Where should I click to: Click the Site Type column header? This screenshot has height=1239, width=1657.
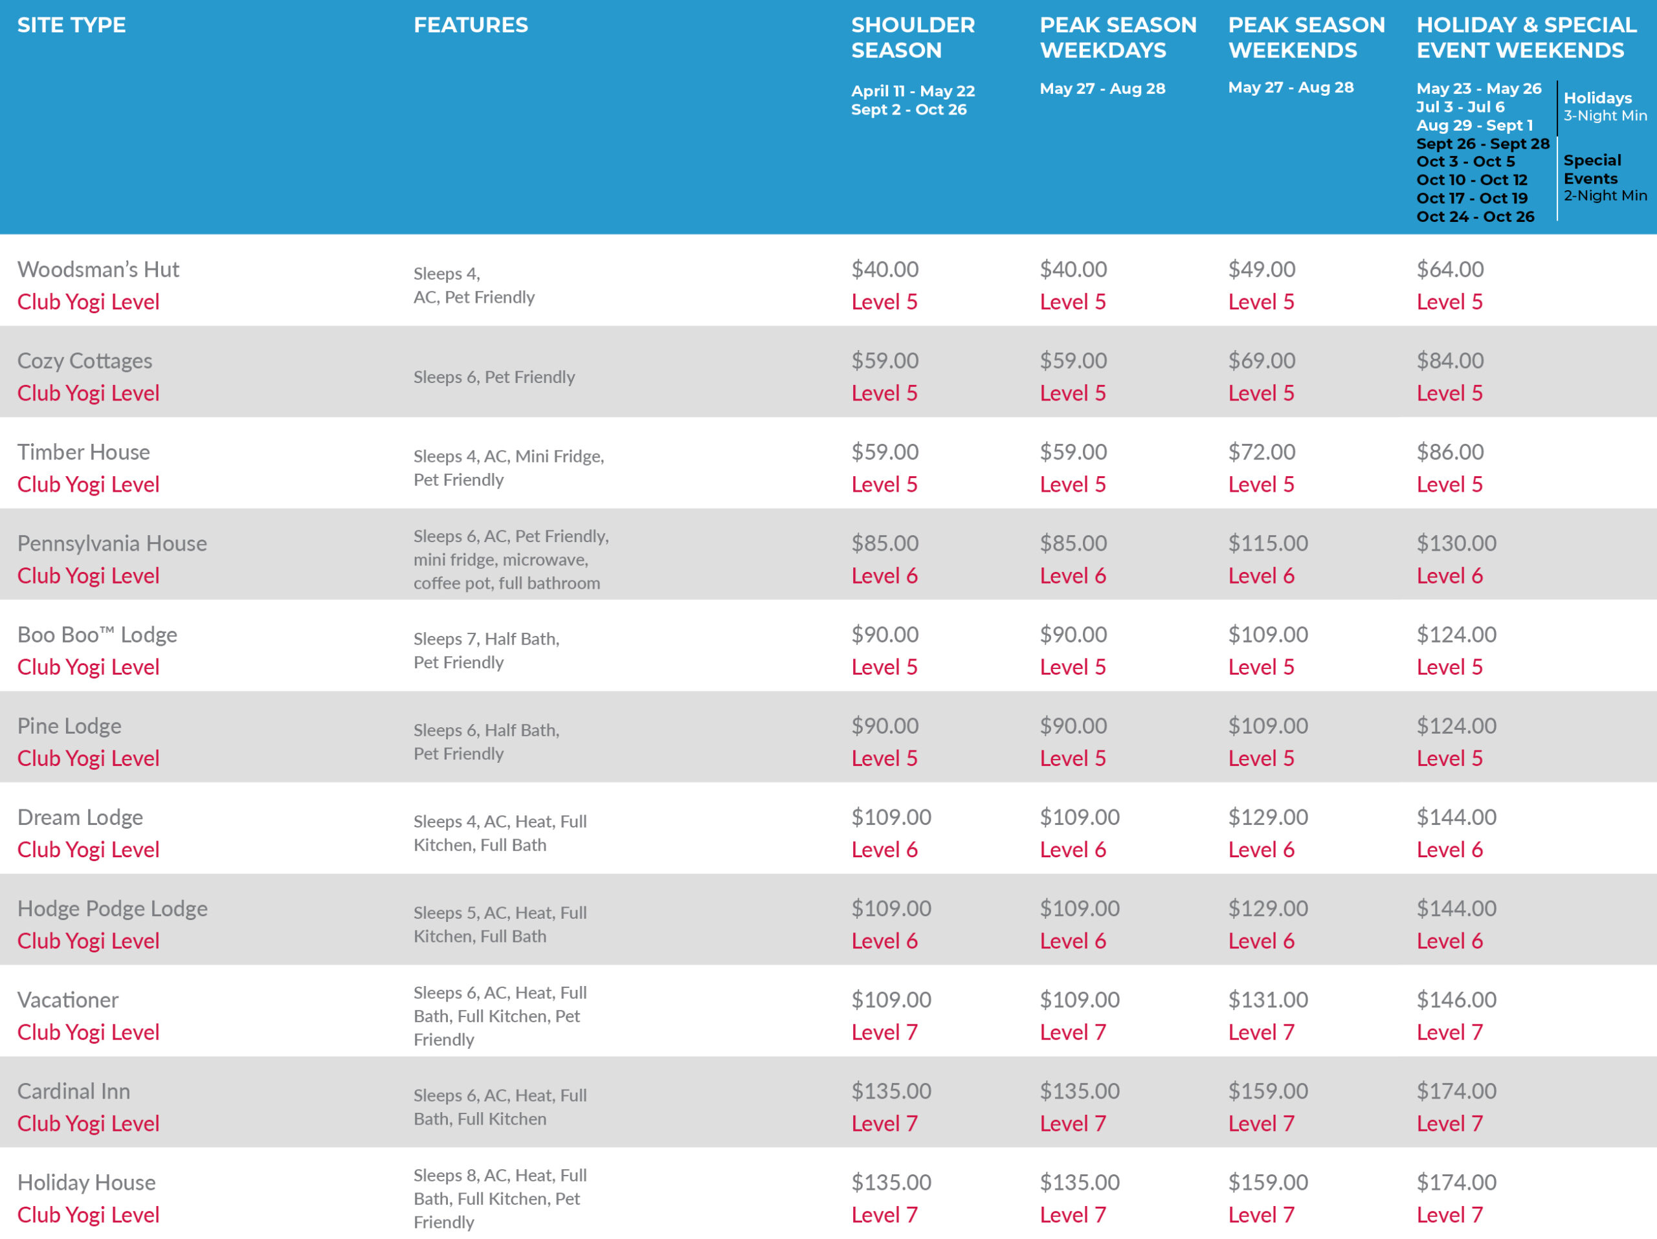72,25
